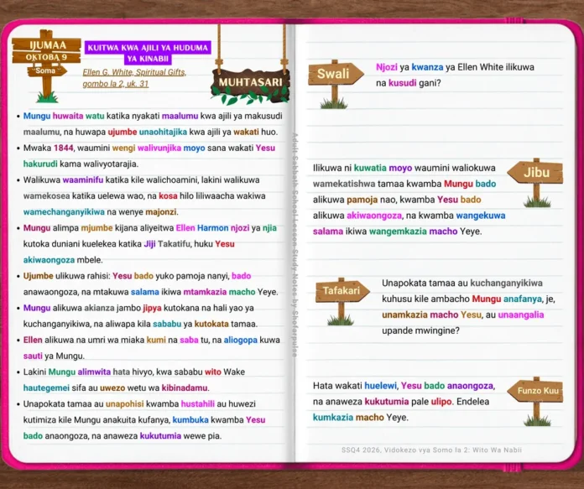
Task: Select the Jibu arrow signpost
Action: (535, 183)
